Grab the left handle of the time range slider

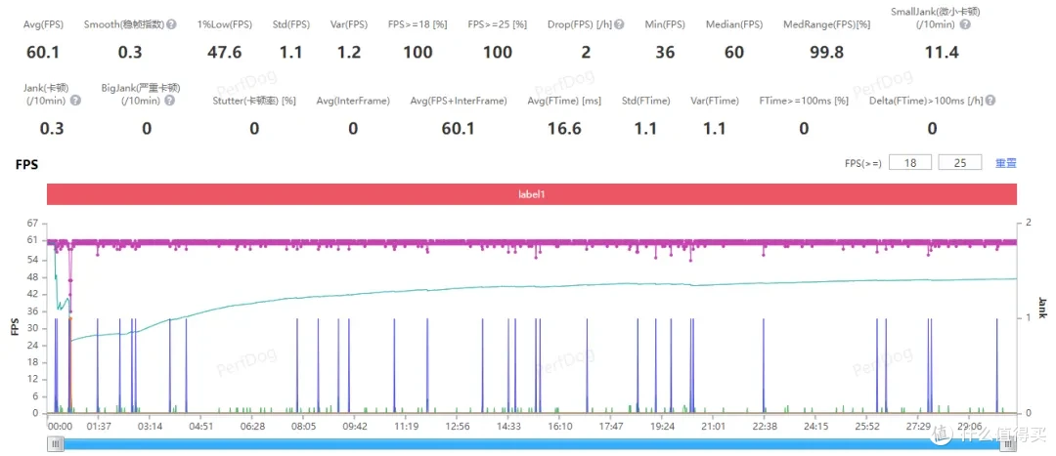point(58,443)
